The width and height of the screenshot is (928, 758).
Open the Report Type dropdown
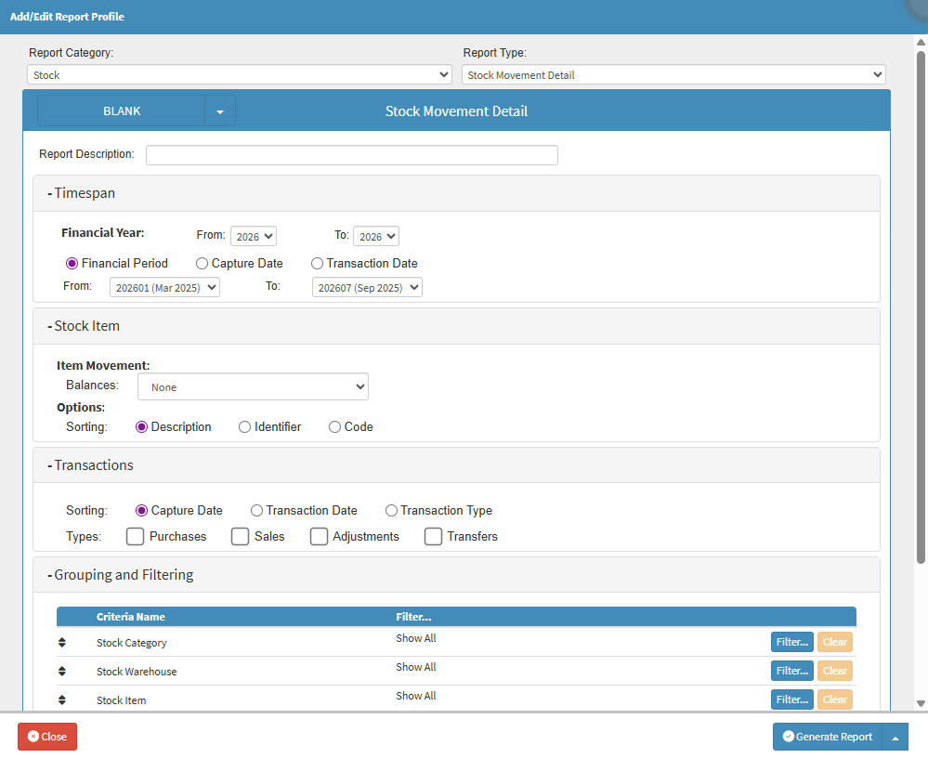[673, 75]
